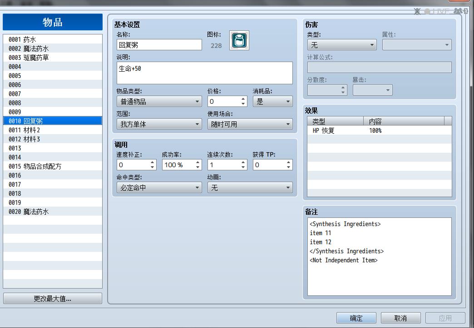Select empty item slot 0007
474x328 pixels.
(x=53, y=93)
